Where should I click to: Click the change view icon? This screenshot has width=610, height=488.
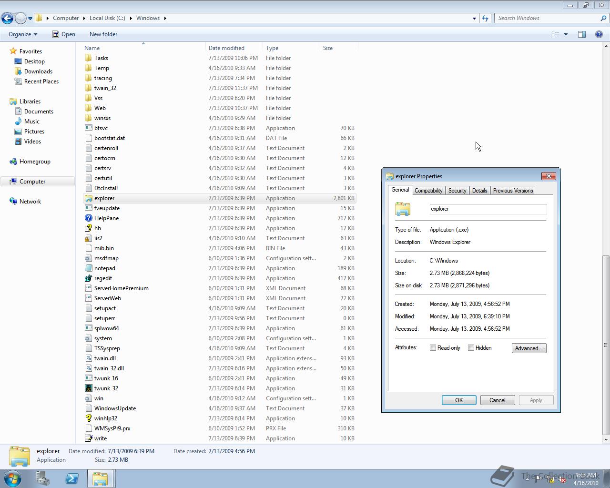[x=555, y=34]
